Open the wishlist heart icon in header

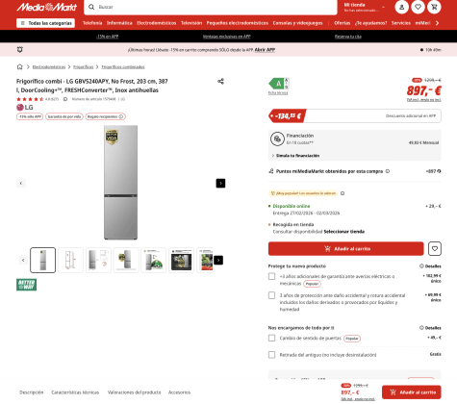(x=418, y=7)
